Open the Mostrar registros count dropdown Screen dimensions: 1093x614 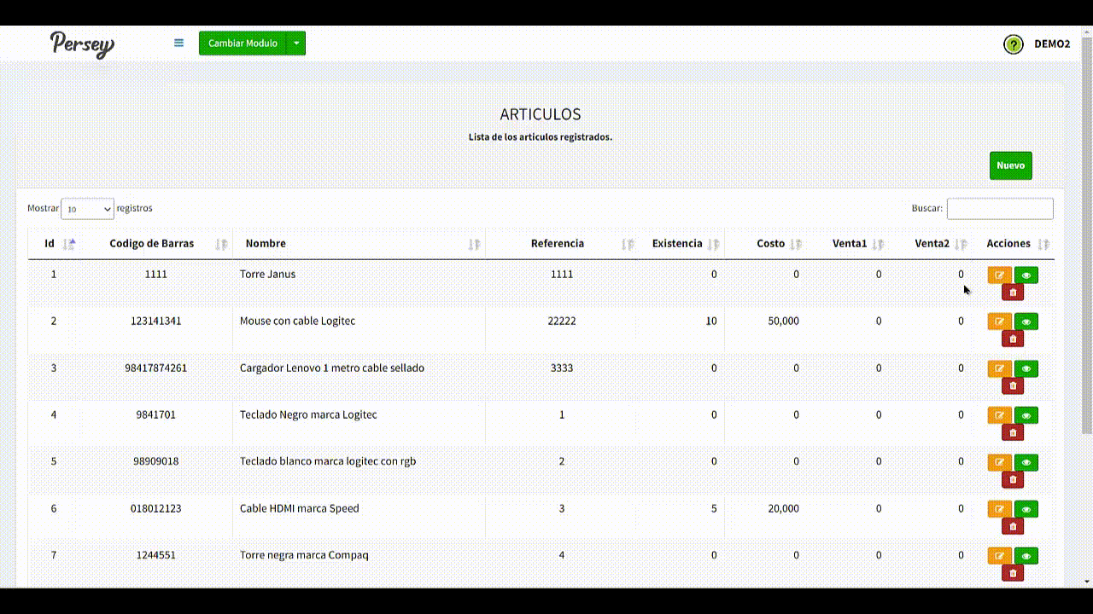[x=87, y=209]
